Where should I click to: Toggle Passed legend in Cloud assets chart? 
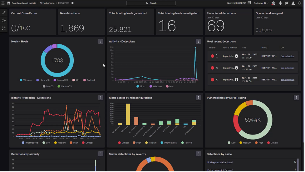(x=187, y=143)
